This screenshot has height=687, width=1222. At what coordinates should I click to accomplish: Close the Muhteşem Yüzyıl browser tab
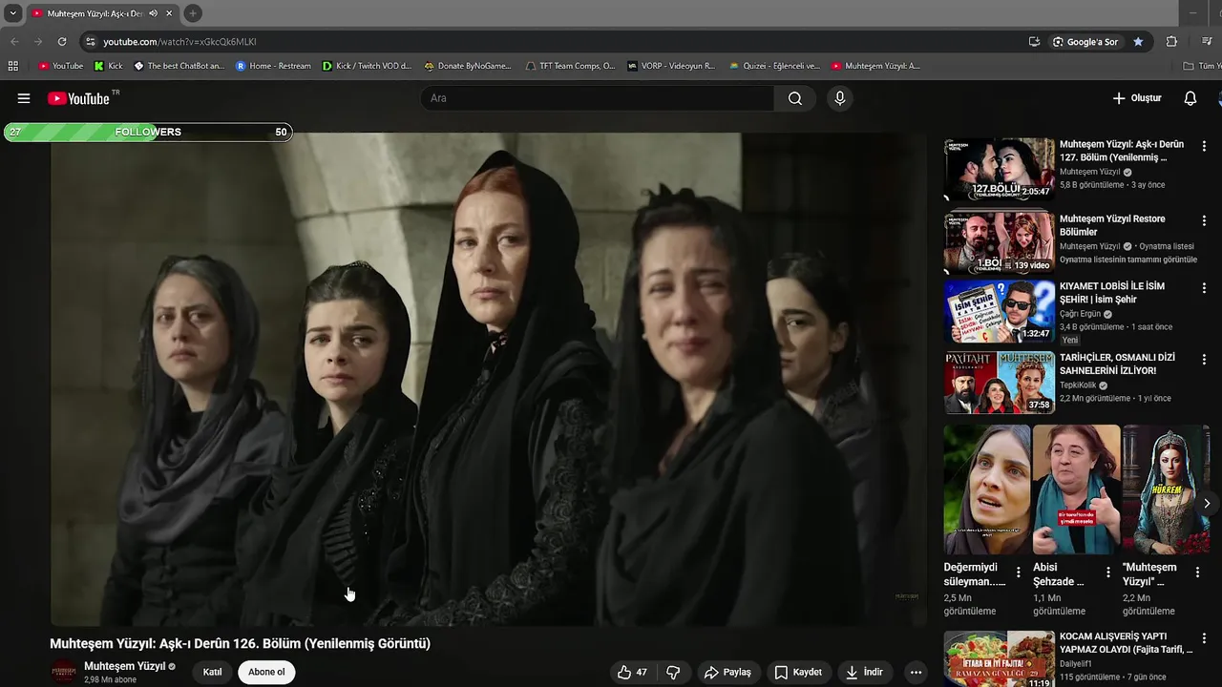(169, 13)
